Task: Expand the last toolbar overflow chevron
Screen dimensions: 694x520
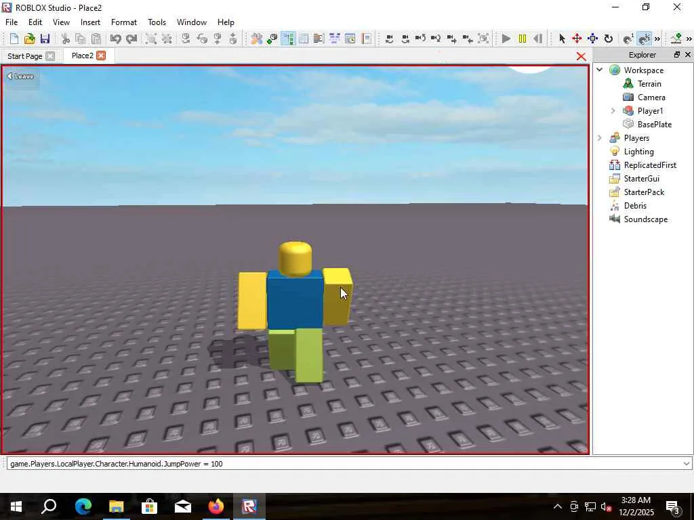Action: click(689, 39)
